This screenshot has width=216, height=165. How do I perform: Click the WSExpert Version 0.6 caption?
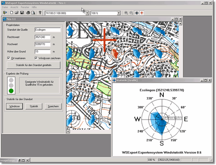(x=162, y=153)
